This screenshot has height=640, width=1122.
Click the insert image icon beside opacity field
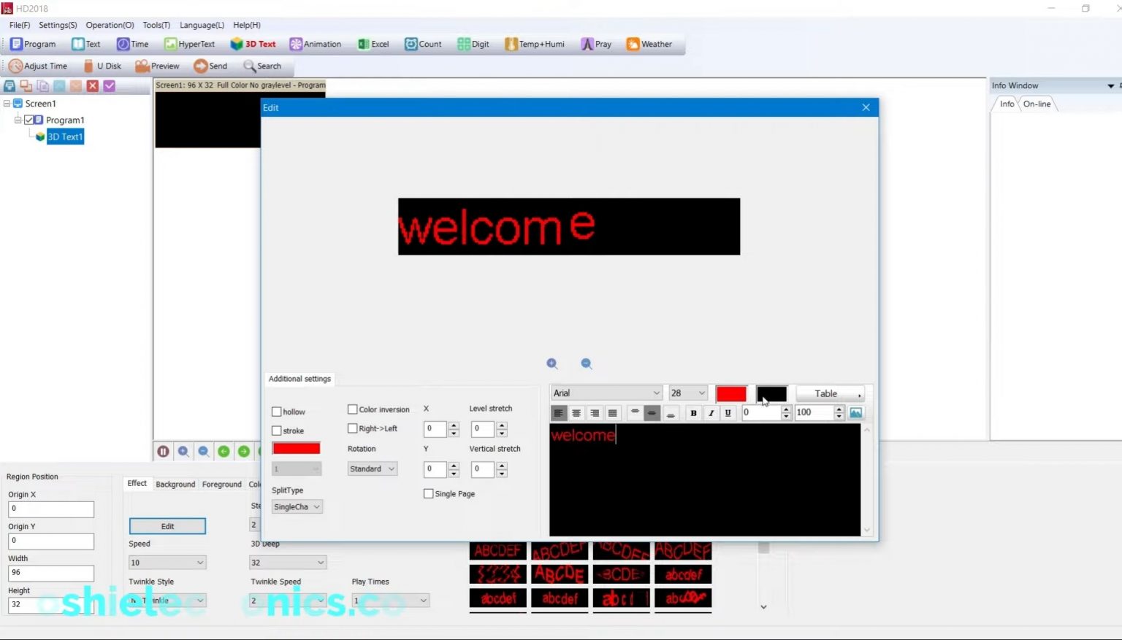tap(855, 412)
